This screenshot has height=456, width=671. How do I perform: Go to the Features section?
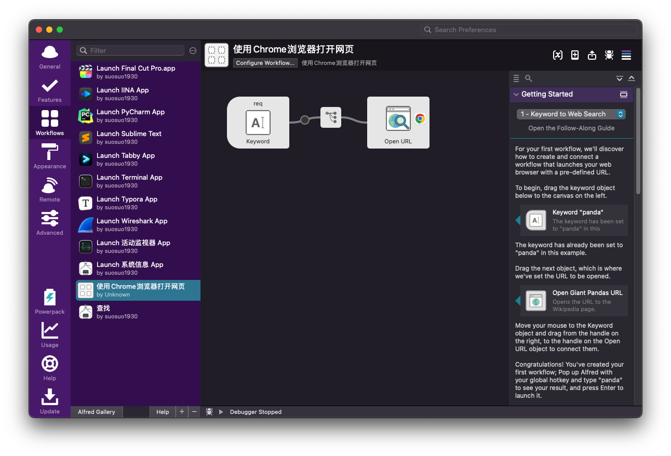click(x=50, y=90)
